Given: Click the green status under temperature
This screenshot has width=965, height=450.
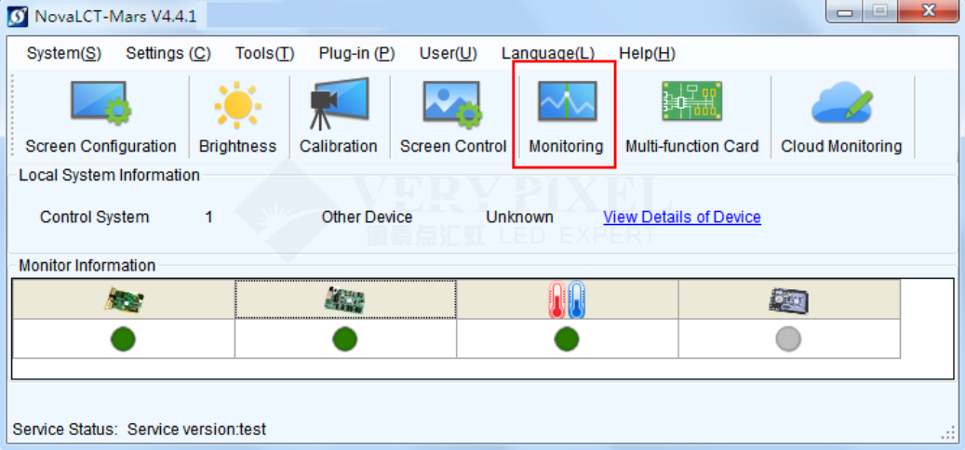Looking at the screenshot, I should (x=566, y=338).
